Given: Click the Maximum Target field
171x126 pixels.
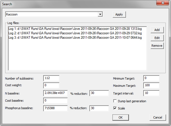Looking at the screenshot, I should (x=151, y=85).
